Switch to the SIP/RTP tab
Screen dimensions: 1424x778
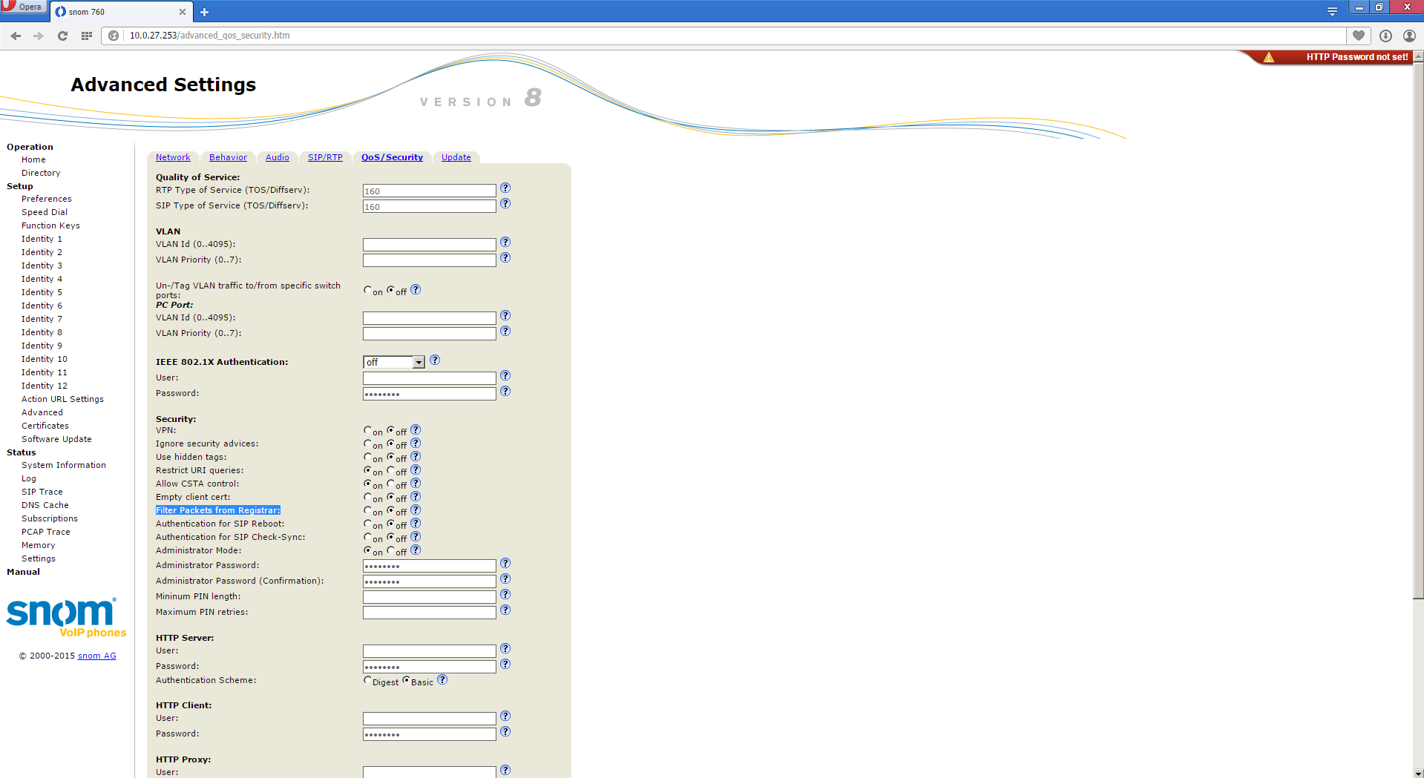325,157
